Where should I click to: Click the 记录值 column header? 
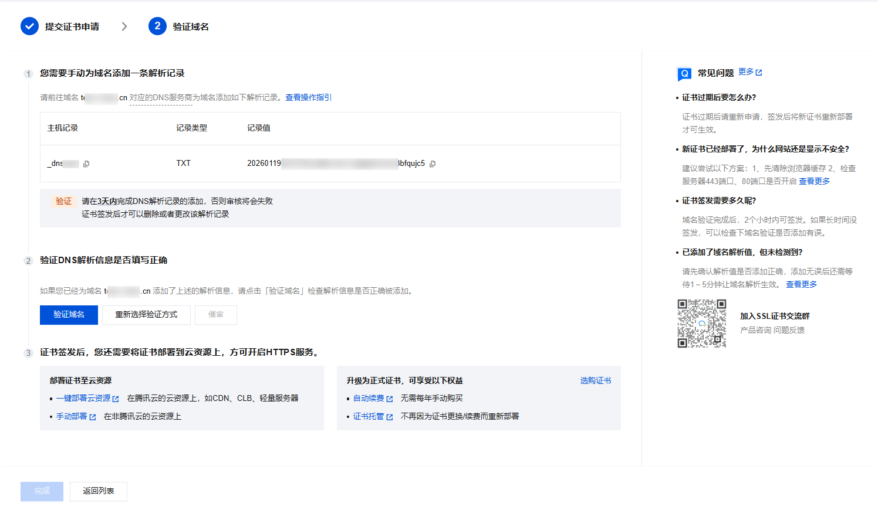[259, 128]
